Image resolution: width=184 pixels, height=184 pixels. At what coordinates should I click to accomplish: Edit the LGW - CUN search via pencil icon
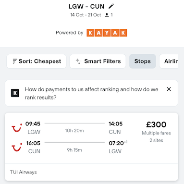coord(111,6)
